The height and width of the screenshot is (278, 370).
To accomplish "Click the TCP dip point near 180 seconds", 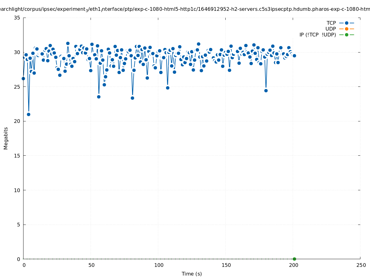I will [x=266, y=91].
